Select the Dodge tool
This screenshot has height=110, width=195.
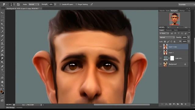point(2,62)
